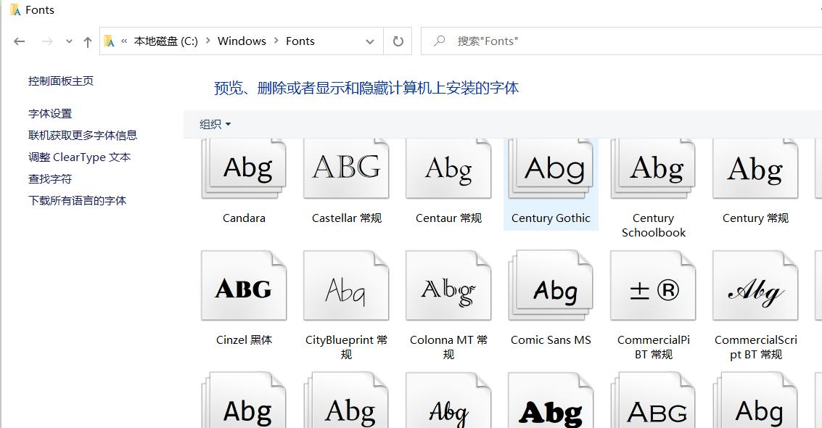822x428 pixels.
Task: Open the Candara font family
Action: click(243, 168)
